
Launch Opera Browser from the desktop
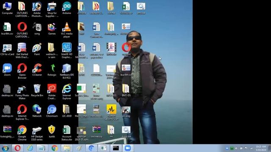[22, 71]
